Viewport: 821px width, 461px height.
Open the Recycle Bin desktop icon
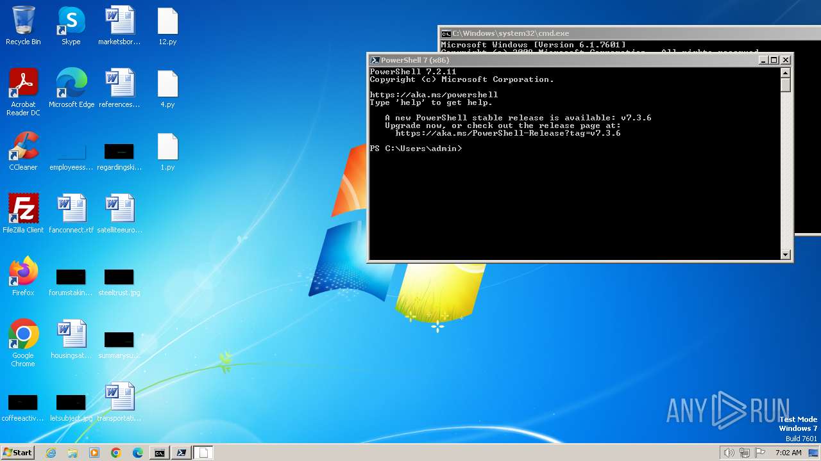coord(23,26)
